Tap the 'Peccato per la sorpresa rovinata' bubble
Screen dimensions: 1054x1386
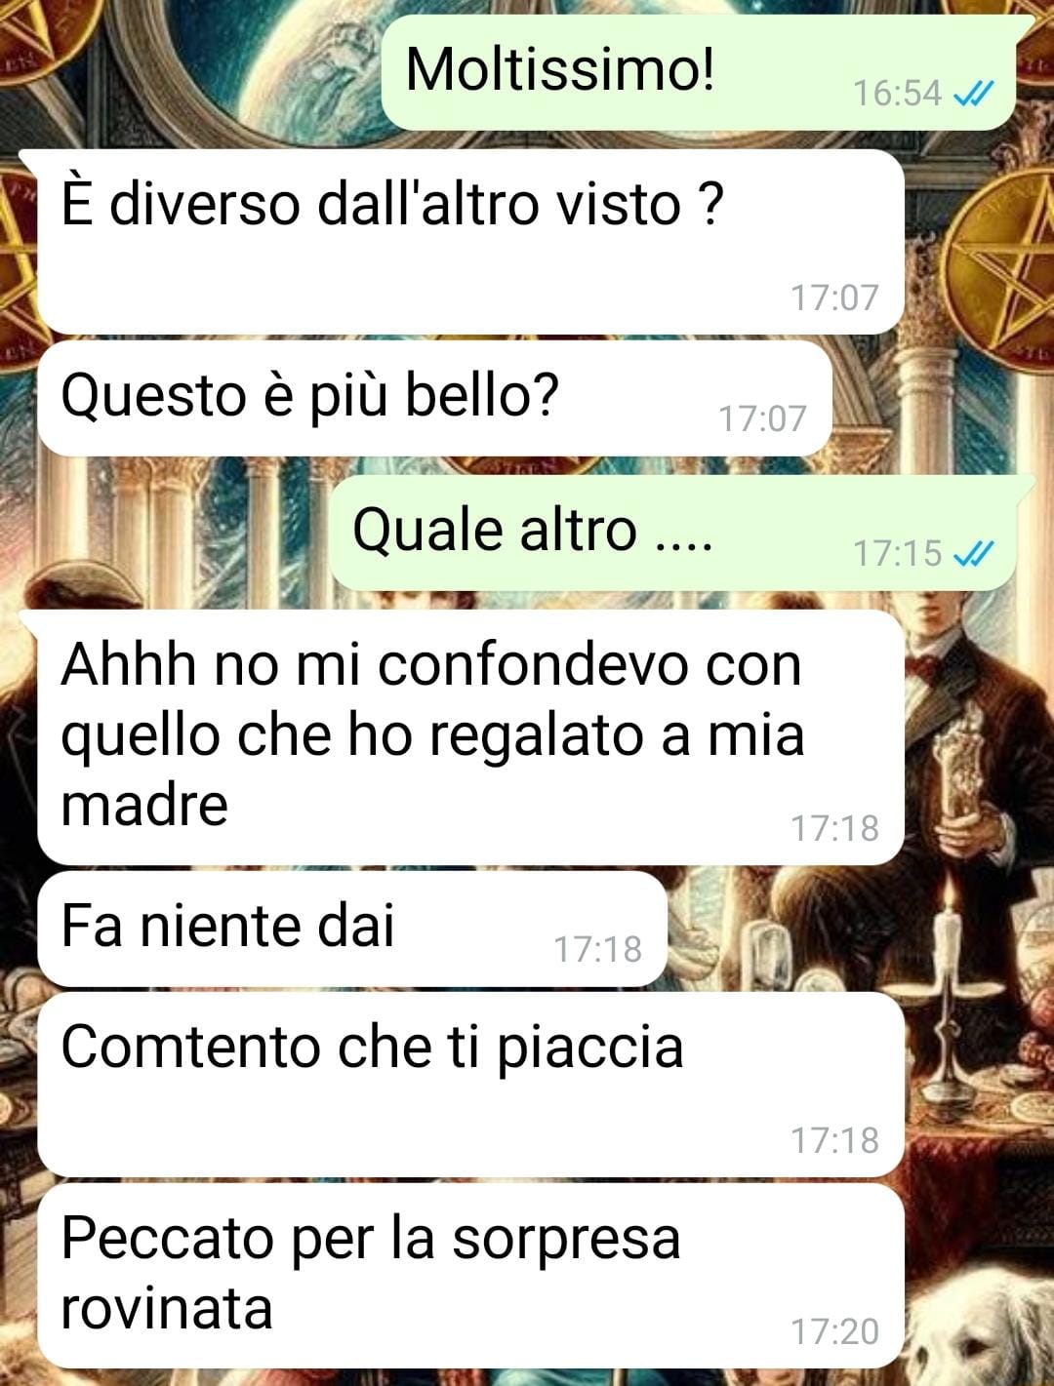tap(470, 1276)
